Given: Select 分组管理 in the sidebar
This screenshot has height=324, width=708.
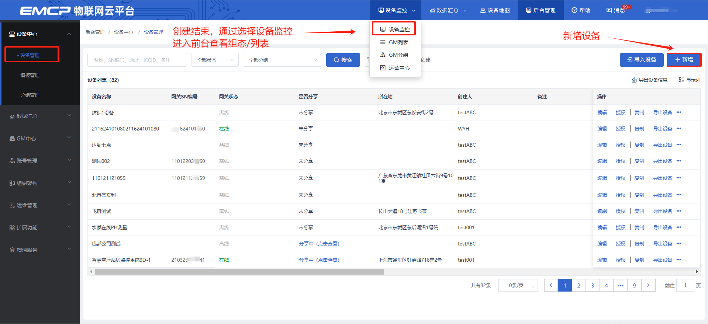Looking at the screenshot, I should pyautogui.click(x=30, y=95).
